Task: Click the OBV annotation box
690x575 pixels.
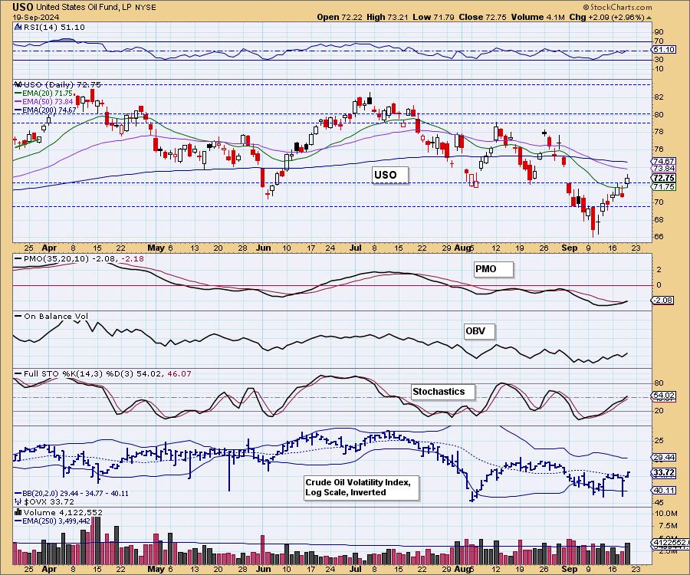Action: point(480,331)
